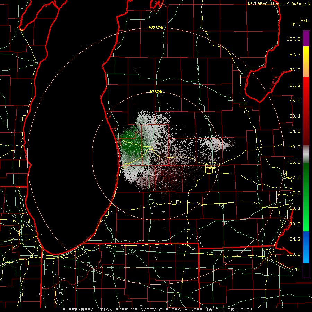Click the [KT] units label

[x=296, y=24]
